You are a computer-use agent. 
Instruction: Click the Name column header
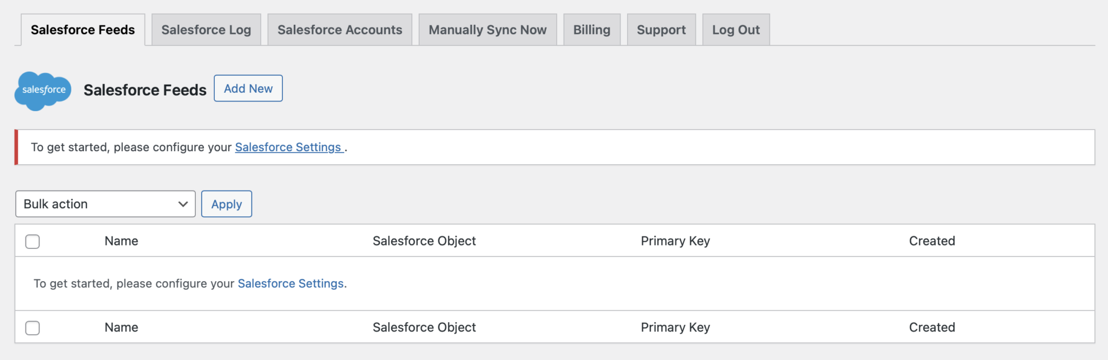(x=121, y=241)
